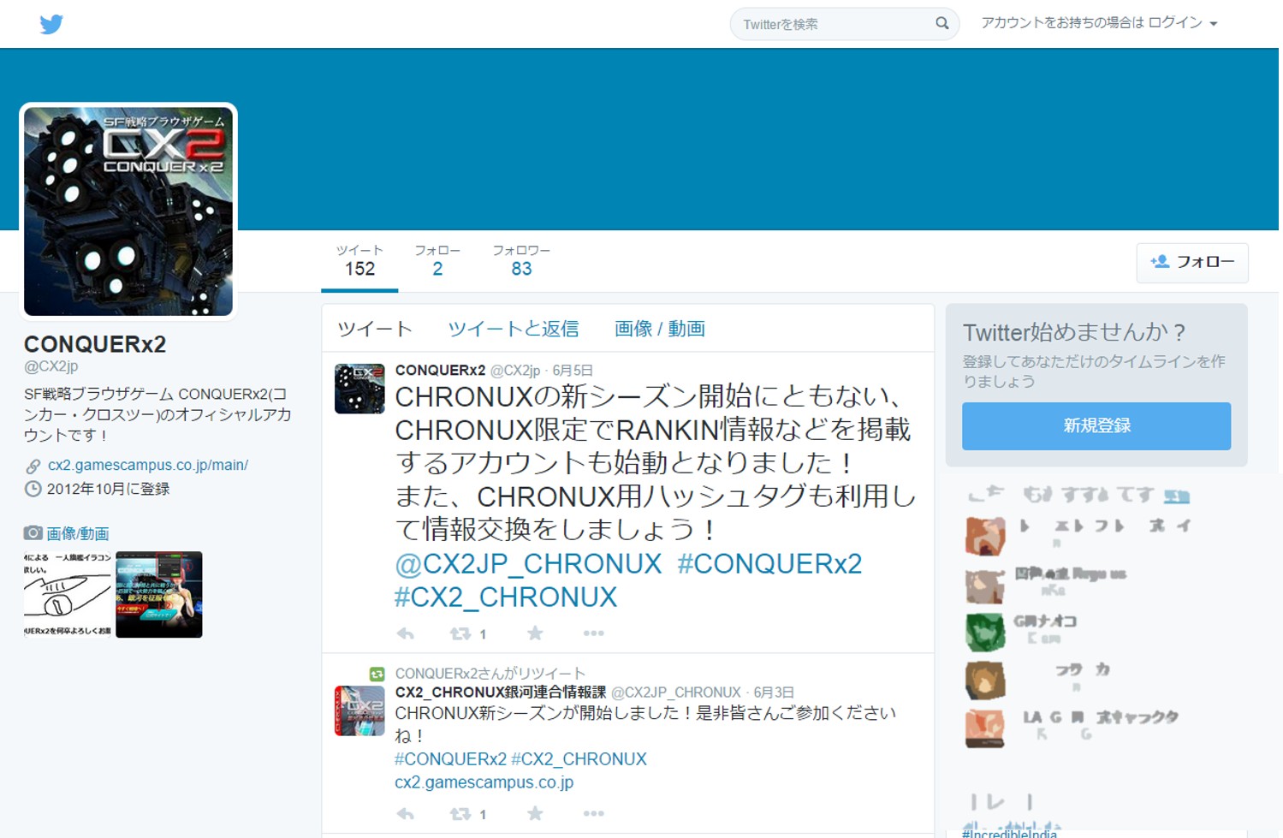
Task: Open the #CX2_CHRONUX hashtag in the 6月5日 tweet
Action: [506, 597]
